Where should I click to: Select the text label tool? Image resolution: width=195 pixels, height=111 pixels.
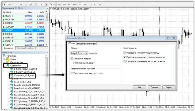coord(41,5)
